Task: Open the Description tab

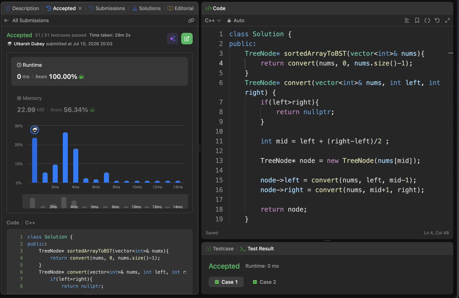Action: pyautogui.click(x=22, y=8)
